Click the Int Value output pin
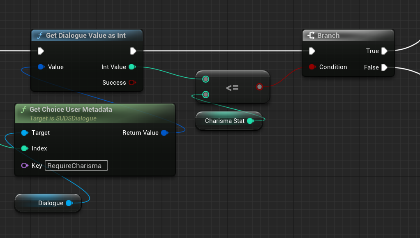This screenshot has height=238, width=420. [132, 67]
